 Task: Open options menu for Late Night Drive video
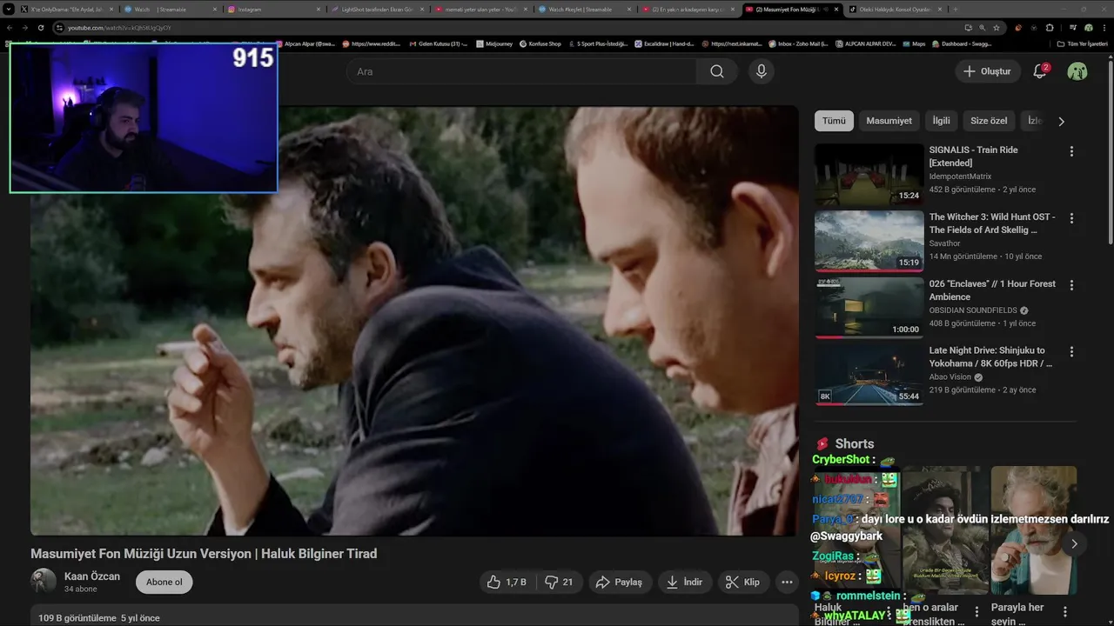(1071, 352)
